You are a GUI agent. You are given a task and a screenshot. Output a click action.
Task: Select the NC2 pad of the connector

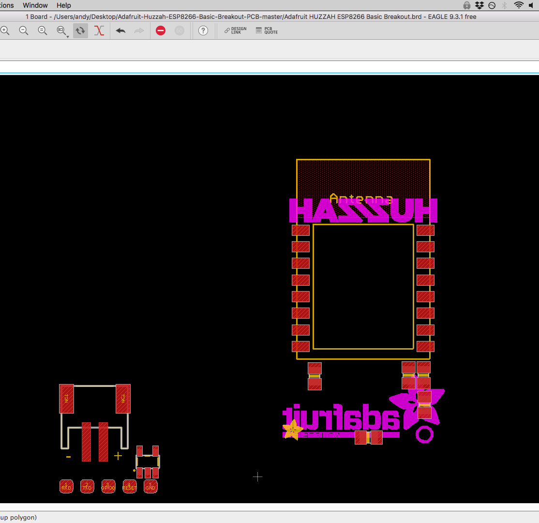123,399
